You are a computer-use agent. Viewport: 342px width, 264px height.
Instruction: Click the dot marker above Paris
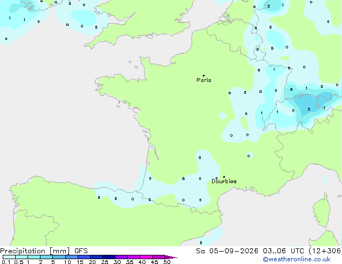[x=204, y=75]
